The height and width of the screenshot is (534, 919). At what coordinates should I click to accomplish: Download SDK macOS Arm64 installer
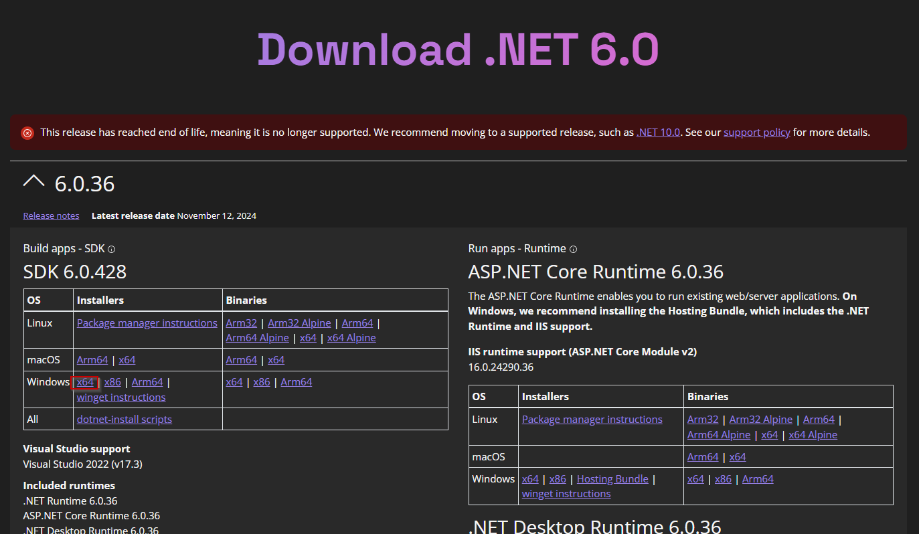[x=92, y=360]
